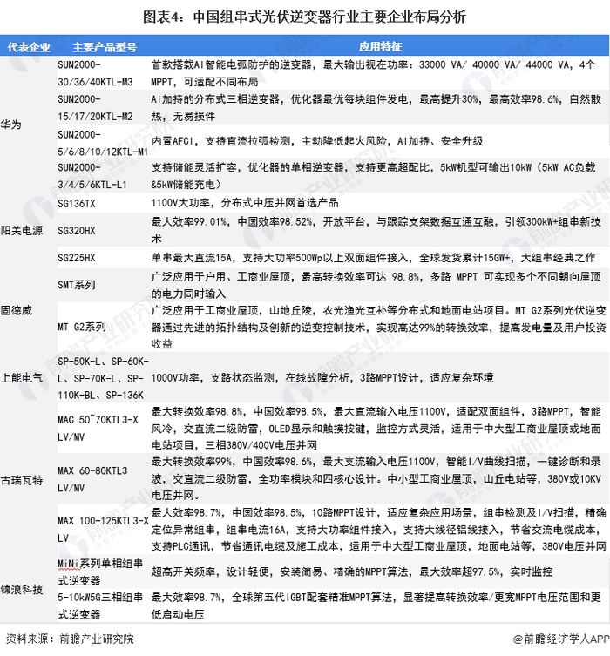
Task: Click the source note '资料来源：前瞻产业研究院'
Action: pos(70,639)
